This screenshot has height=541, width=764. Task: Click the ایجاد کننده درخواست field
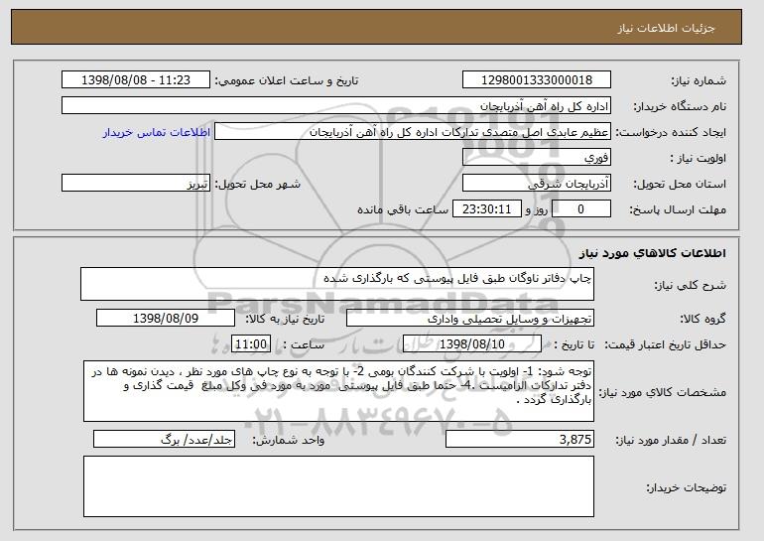pos(413,132)
